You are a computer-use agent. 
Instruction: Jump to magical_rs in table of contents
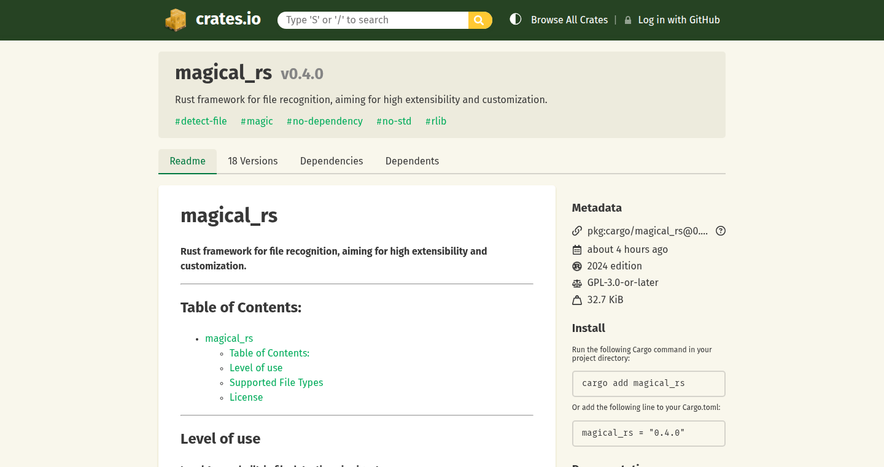point(229,339)
